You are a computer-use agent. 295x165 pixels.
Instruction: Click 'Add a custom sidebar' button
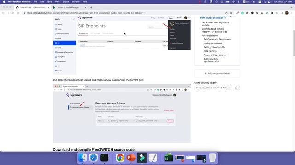(x=217, y=73)
